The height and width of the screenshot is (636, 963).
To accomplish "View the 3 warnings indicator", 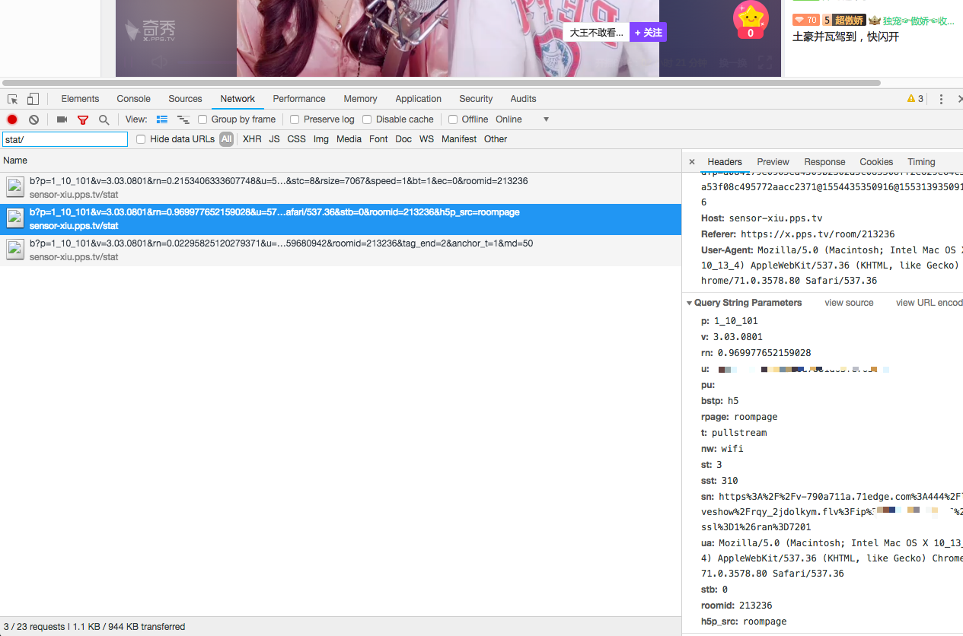I will click(914, 98).
